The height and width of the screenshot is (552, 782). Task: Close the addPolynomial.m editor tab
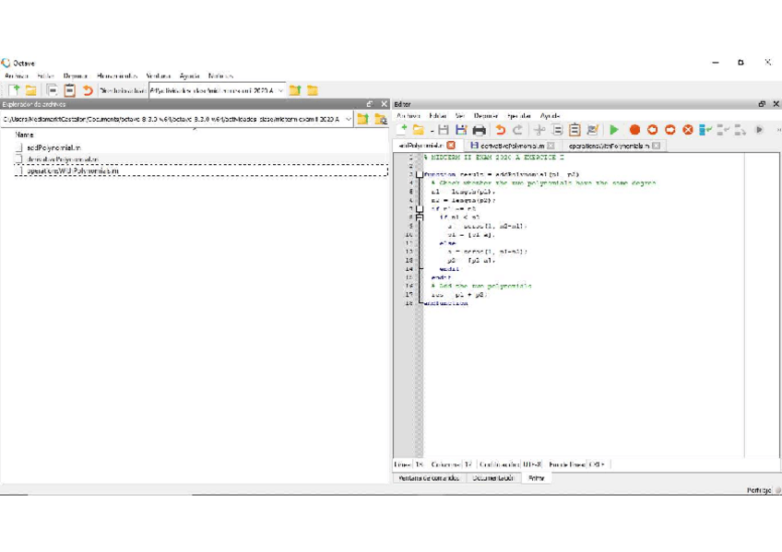click(451, 146)
